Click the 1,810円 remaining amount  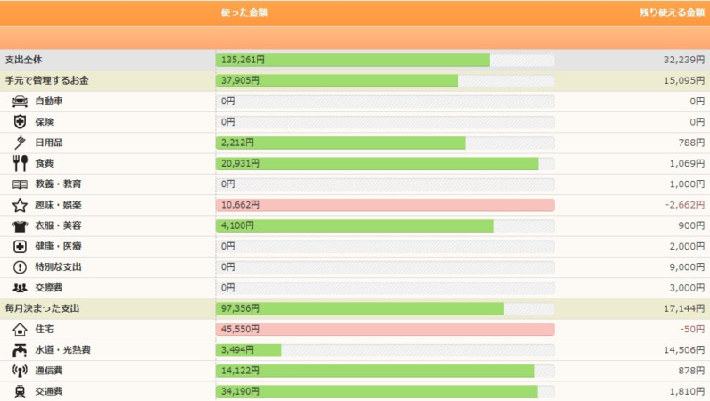click(x=687, y=391)
